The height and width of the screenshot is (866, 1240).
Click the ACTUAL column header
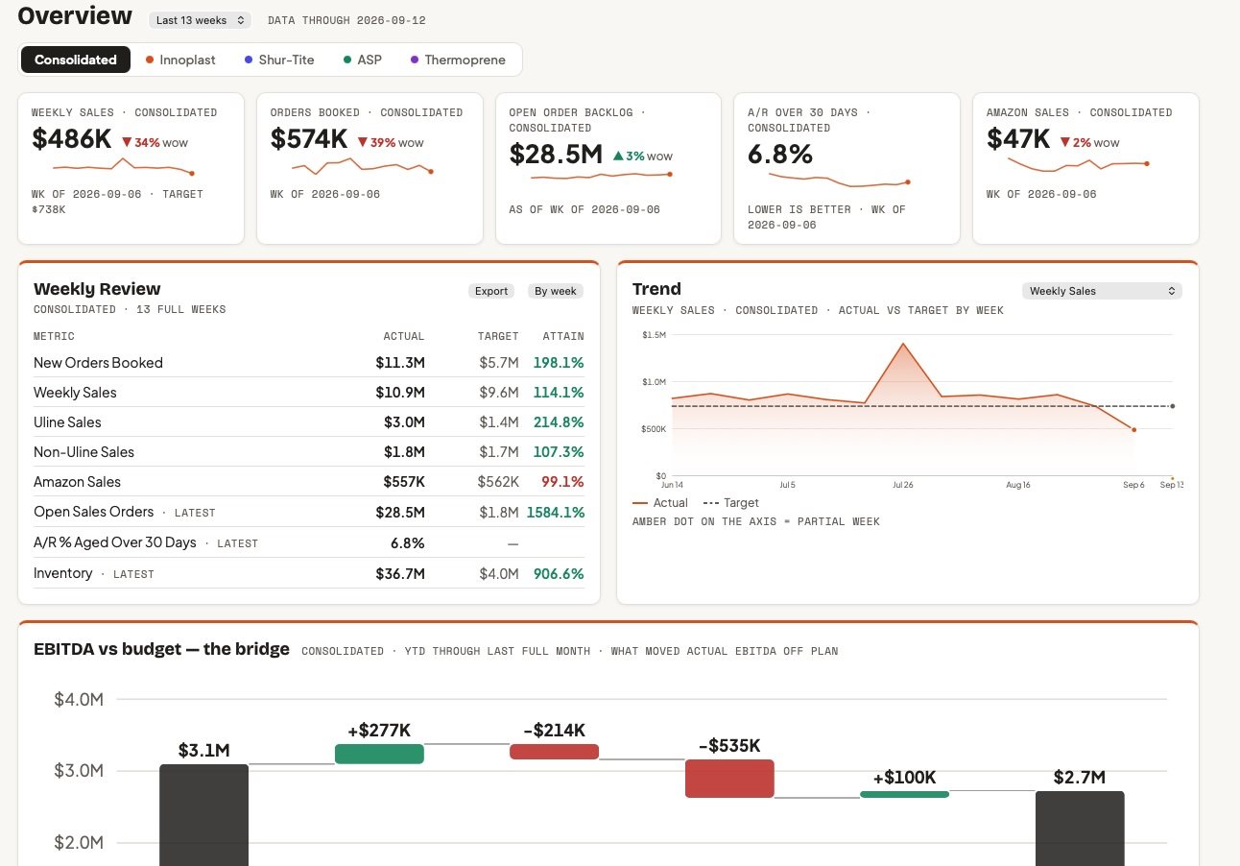pos(403,336)
